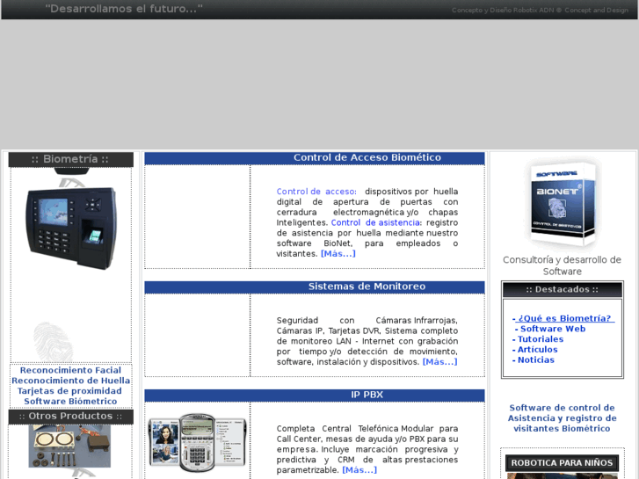Open Software de control de Asistencia link

tap(562, 417)
